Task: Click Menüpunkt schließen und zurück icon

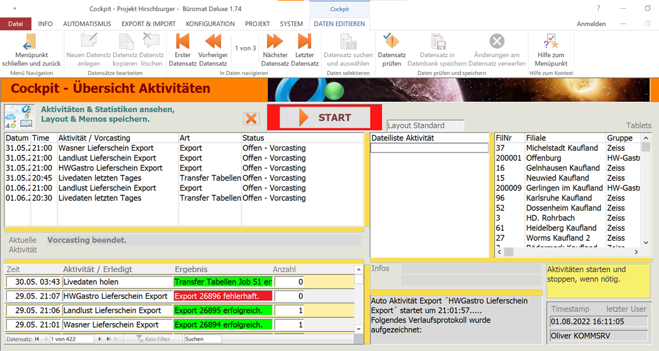Action: pyautogui.click(x=30, y=42)
